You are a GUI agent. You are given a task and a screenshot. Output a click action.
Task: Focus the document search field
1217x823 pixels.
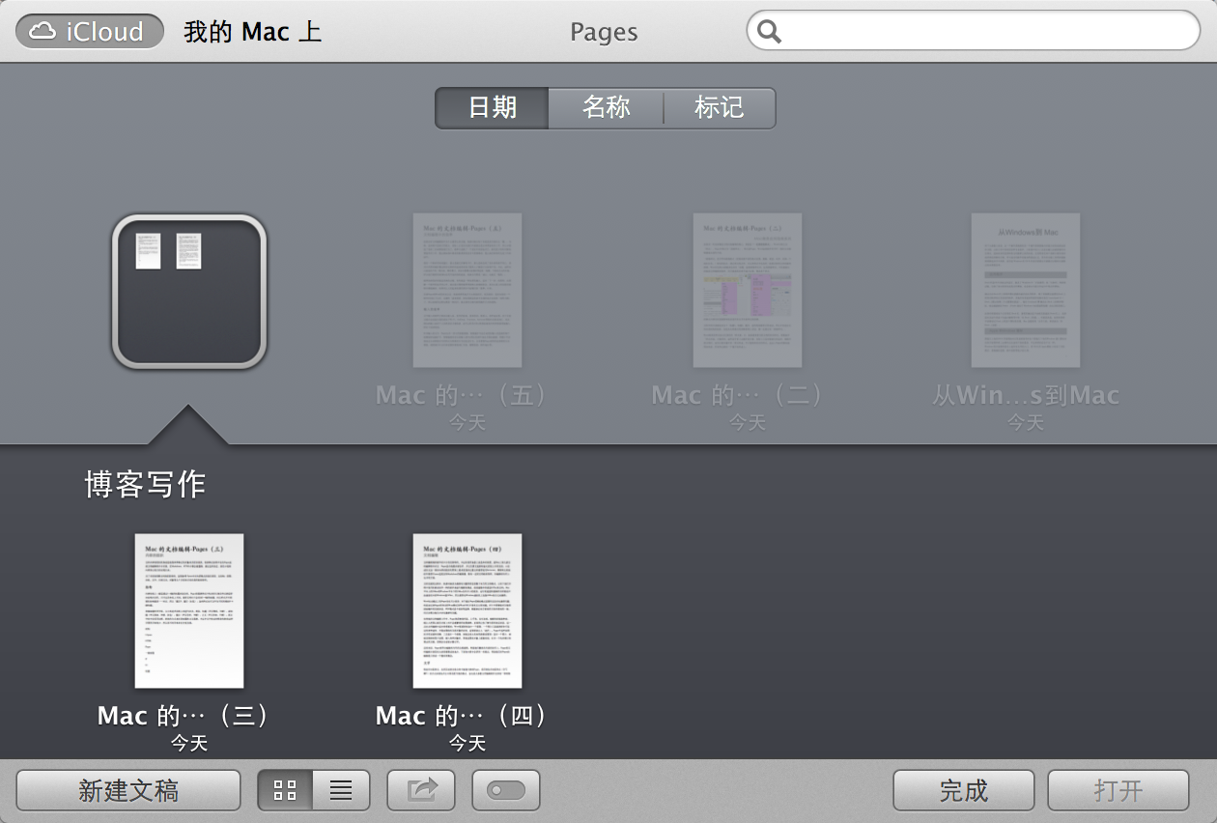coord(974,31)
